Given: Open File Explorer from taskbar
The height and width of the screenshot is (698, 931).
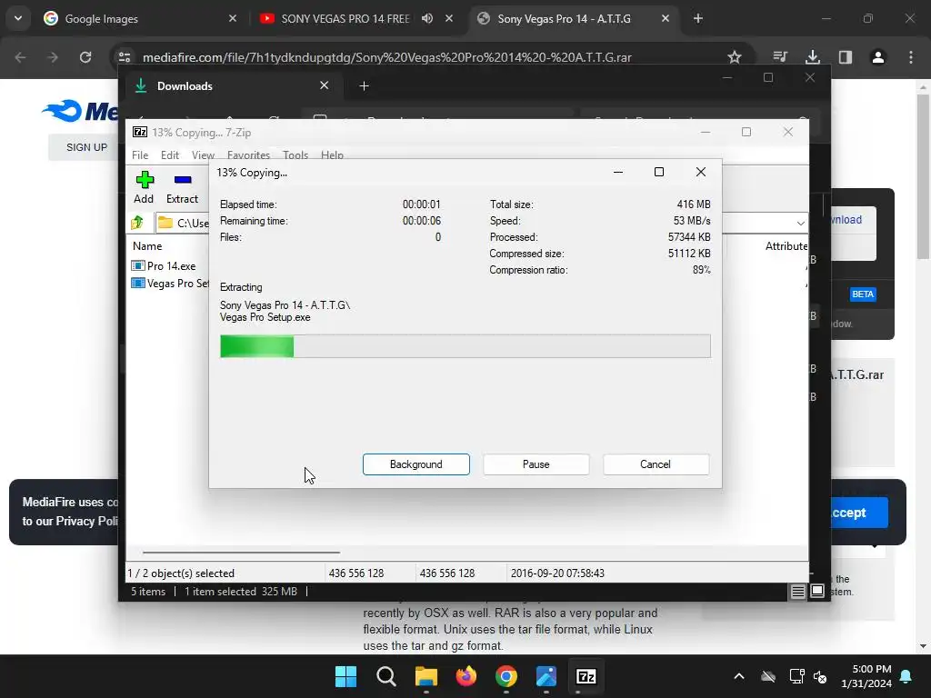Looking at the screenshot, I should coord(426,676).
